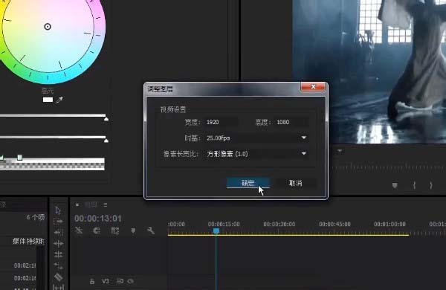Click the square handle on the gradient bar
Screen dimensions: 446x290
click(19, 157)
